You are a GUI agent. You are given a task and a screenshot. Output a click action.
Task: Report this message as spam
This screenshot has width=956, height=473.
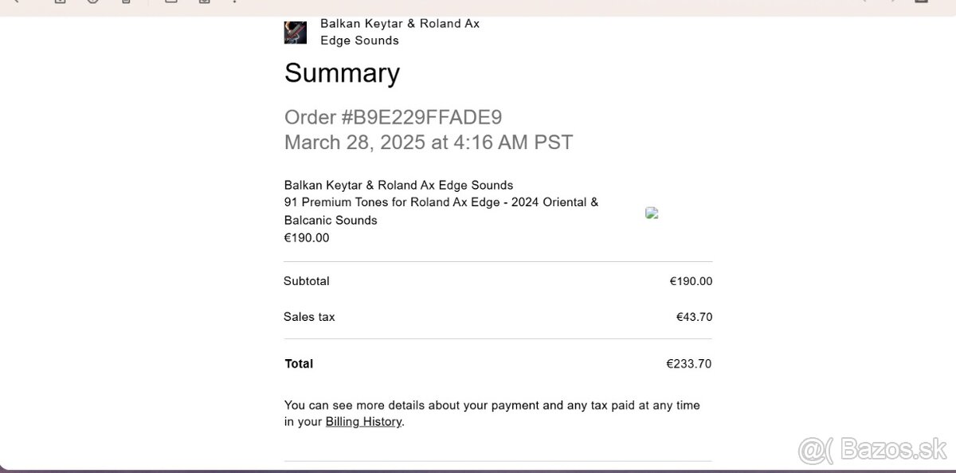click(x=93, y=2)
